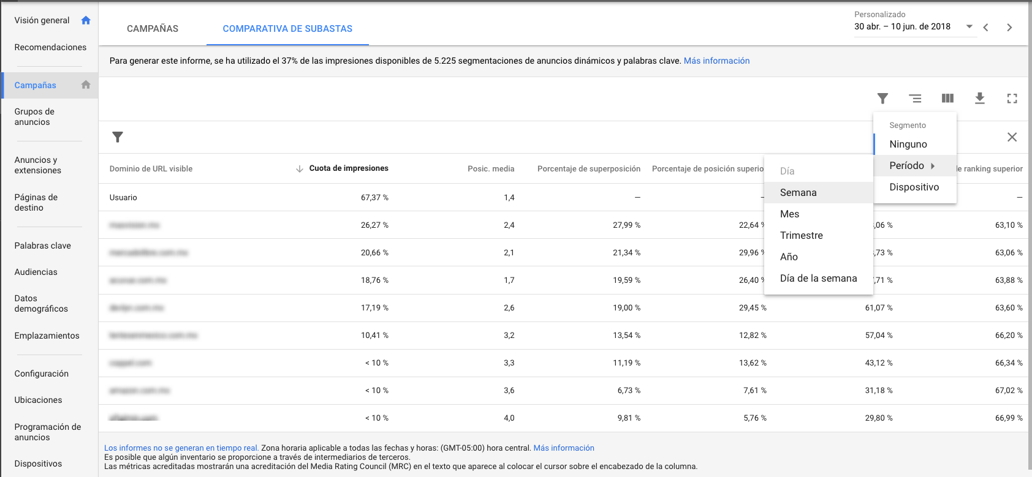Choose Semana period option
1032x477 pixels.
coord(819,192)
